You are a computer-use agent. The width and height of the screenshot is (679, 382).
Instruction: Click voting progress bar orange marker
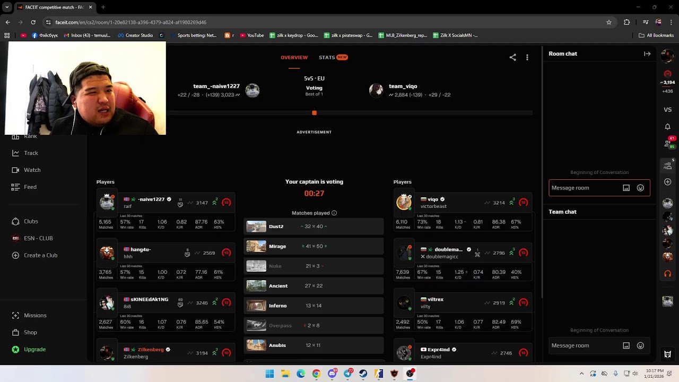(x=314, y=113)
